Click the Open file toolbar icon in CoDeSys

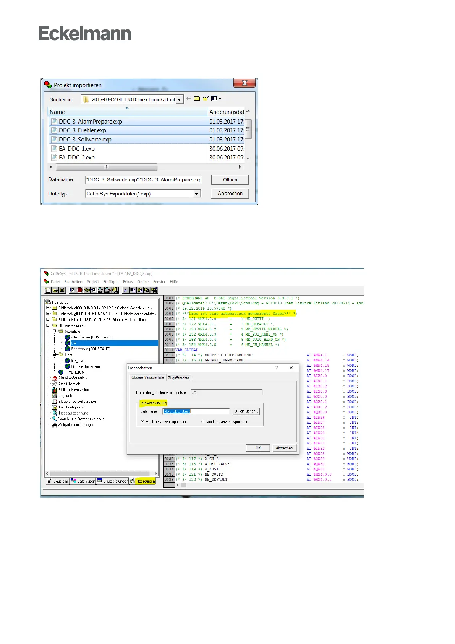click(x=55, y=290)
